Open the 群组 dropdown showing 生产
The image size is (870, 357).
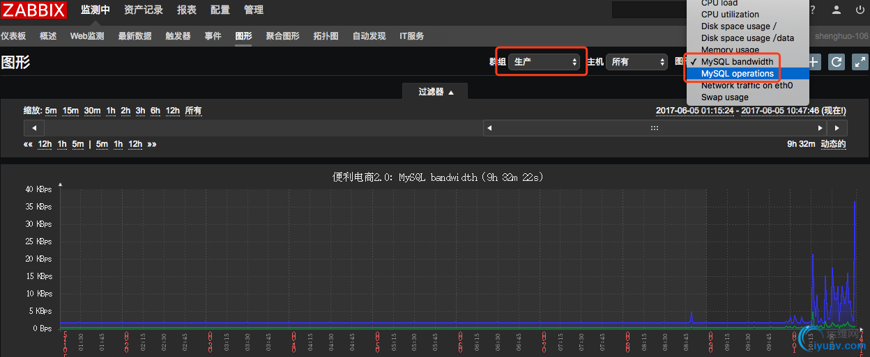click(x=544, y=62)
